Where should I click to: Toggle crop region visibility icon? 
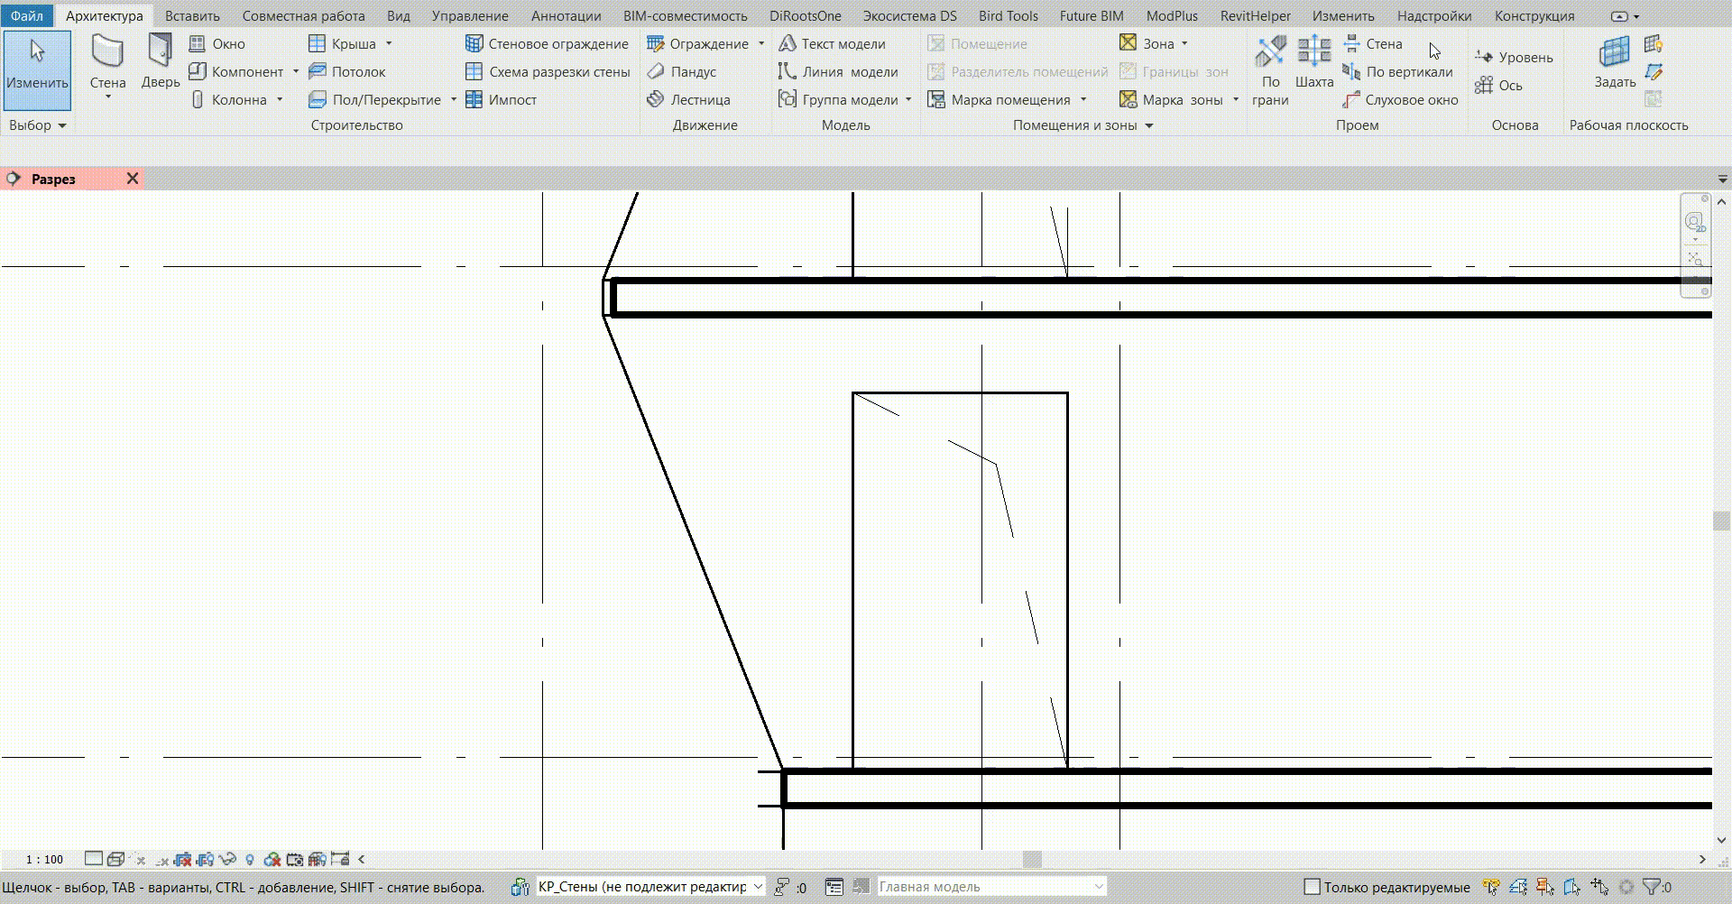click(206, 859)
